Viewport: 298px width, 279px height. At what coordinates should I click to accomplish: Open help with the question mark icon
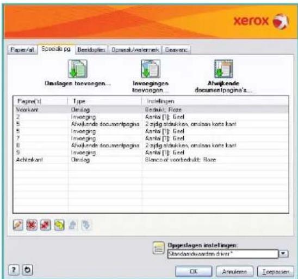(14, 270)
